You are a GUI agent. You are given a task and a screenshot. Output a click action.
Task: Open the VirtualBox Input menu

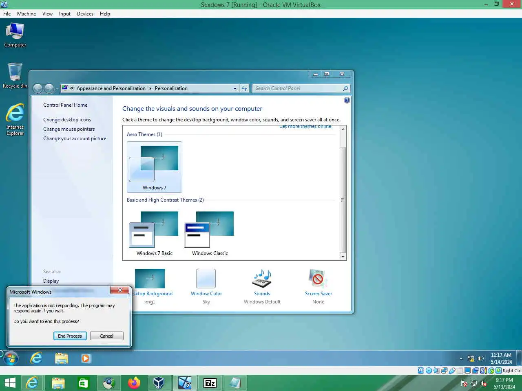[x=64, y=14]
